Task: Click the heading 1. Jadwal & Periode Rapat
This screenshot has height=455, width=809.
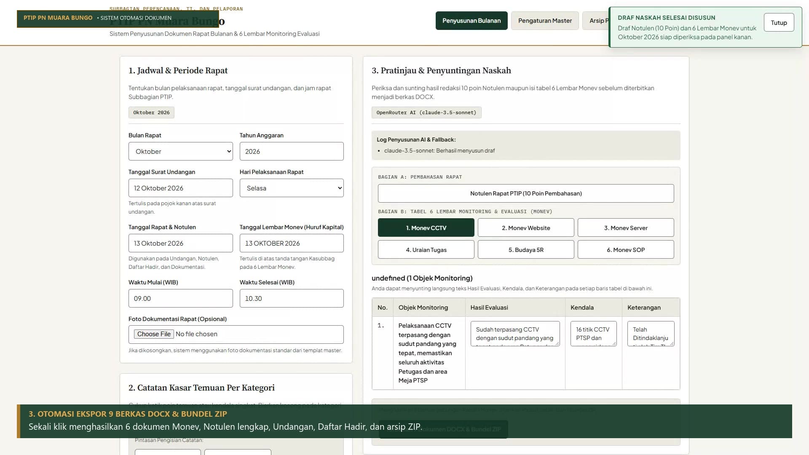Action: [178, 70]
